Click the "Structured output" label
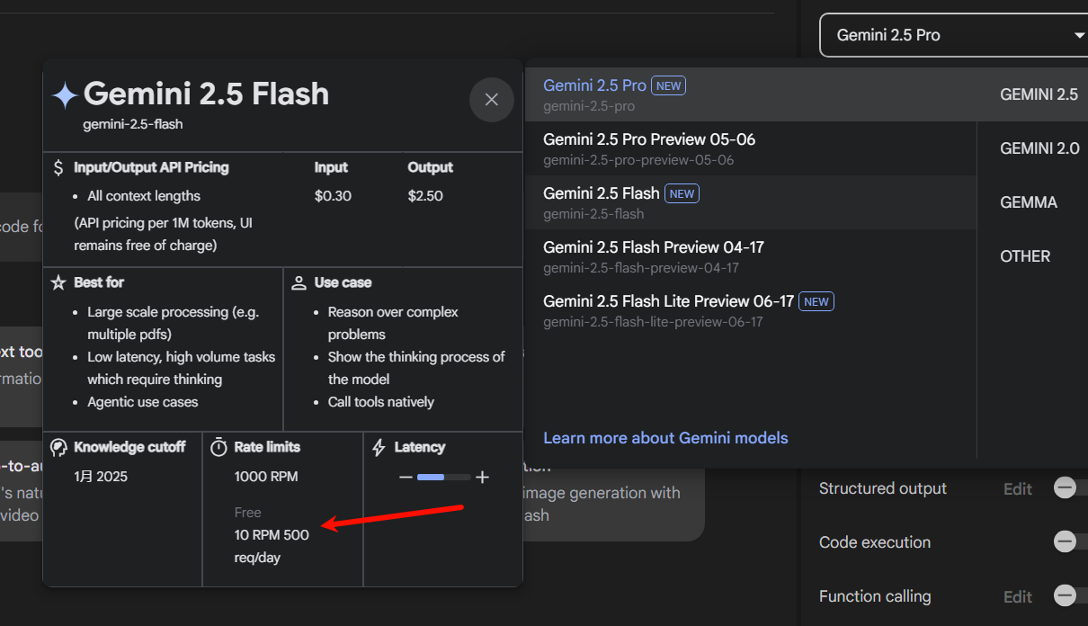This screenshot has width=1088, height=626. [883, 488]
